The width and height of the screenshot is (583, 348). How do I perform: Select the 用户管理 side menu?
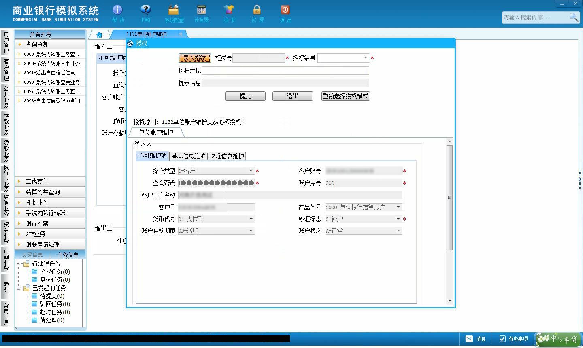[x=6, y=43]
